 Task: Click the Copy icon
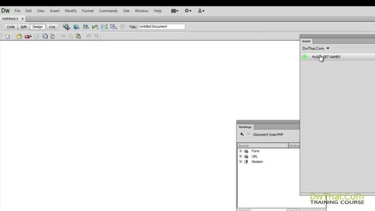coord(70,36)
